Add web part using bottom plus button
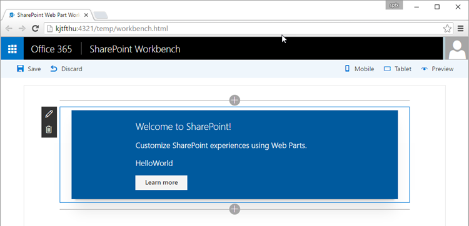The width and height of the screenshot is (469, 226). [x=234, y=209]
